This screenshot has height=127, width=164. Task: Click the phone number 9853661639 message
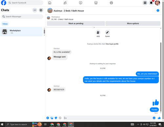(x=59, y=90)
